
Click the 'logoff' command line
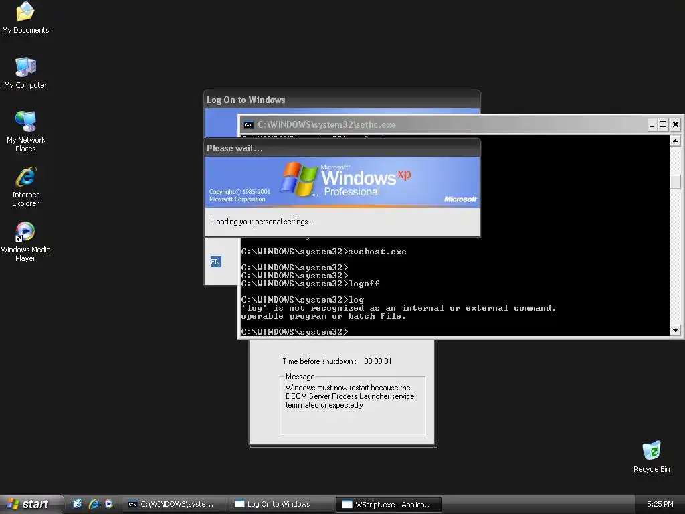pos(310,284)
